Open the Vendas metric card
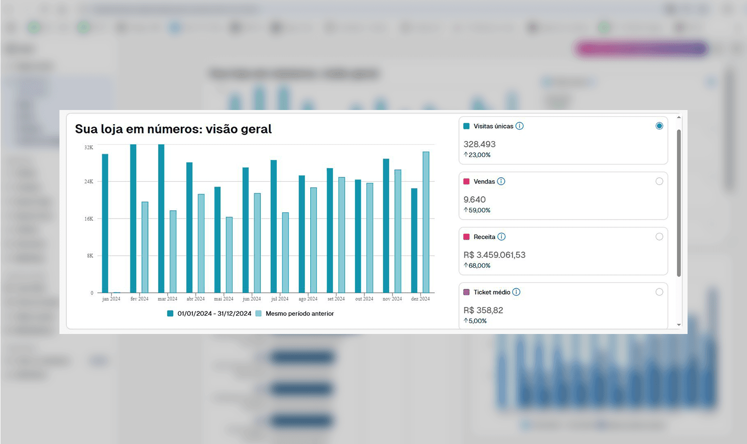Image resolution: width=747 pixels, height=444 pixels. (x=563, y=195)
